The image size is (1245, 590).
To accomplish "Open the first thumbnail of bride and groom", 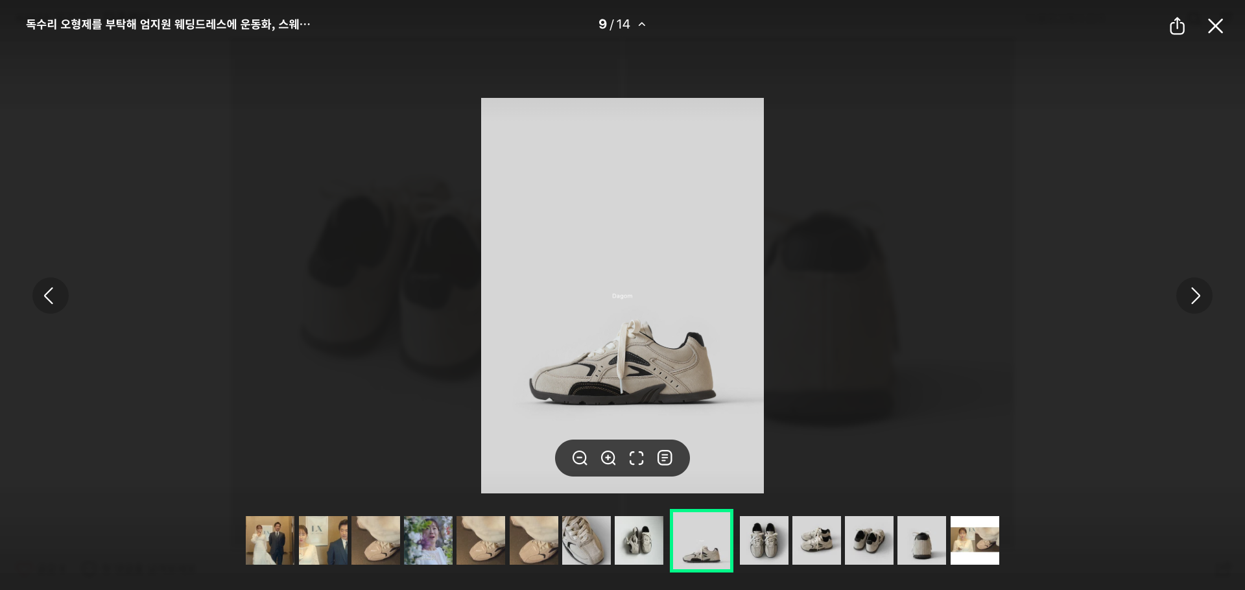I will tap(270, 540).
